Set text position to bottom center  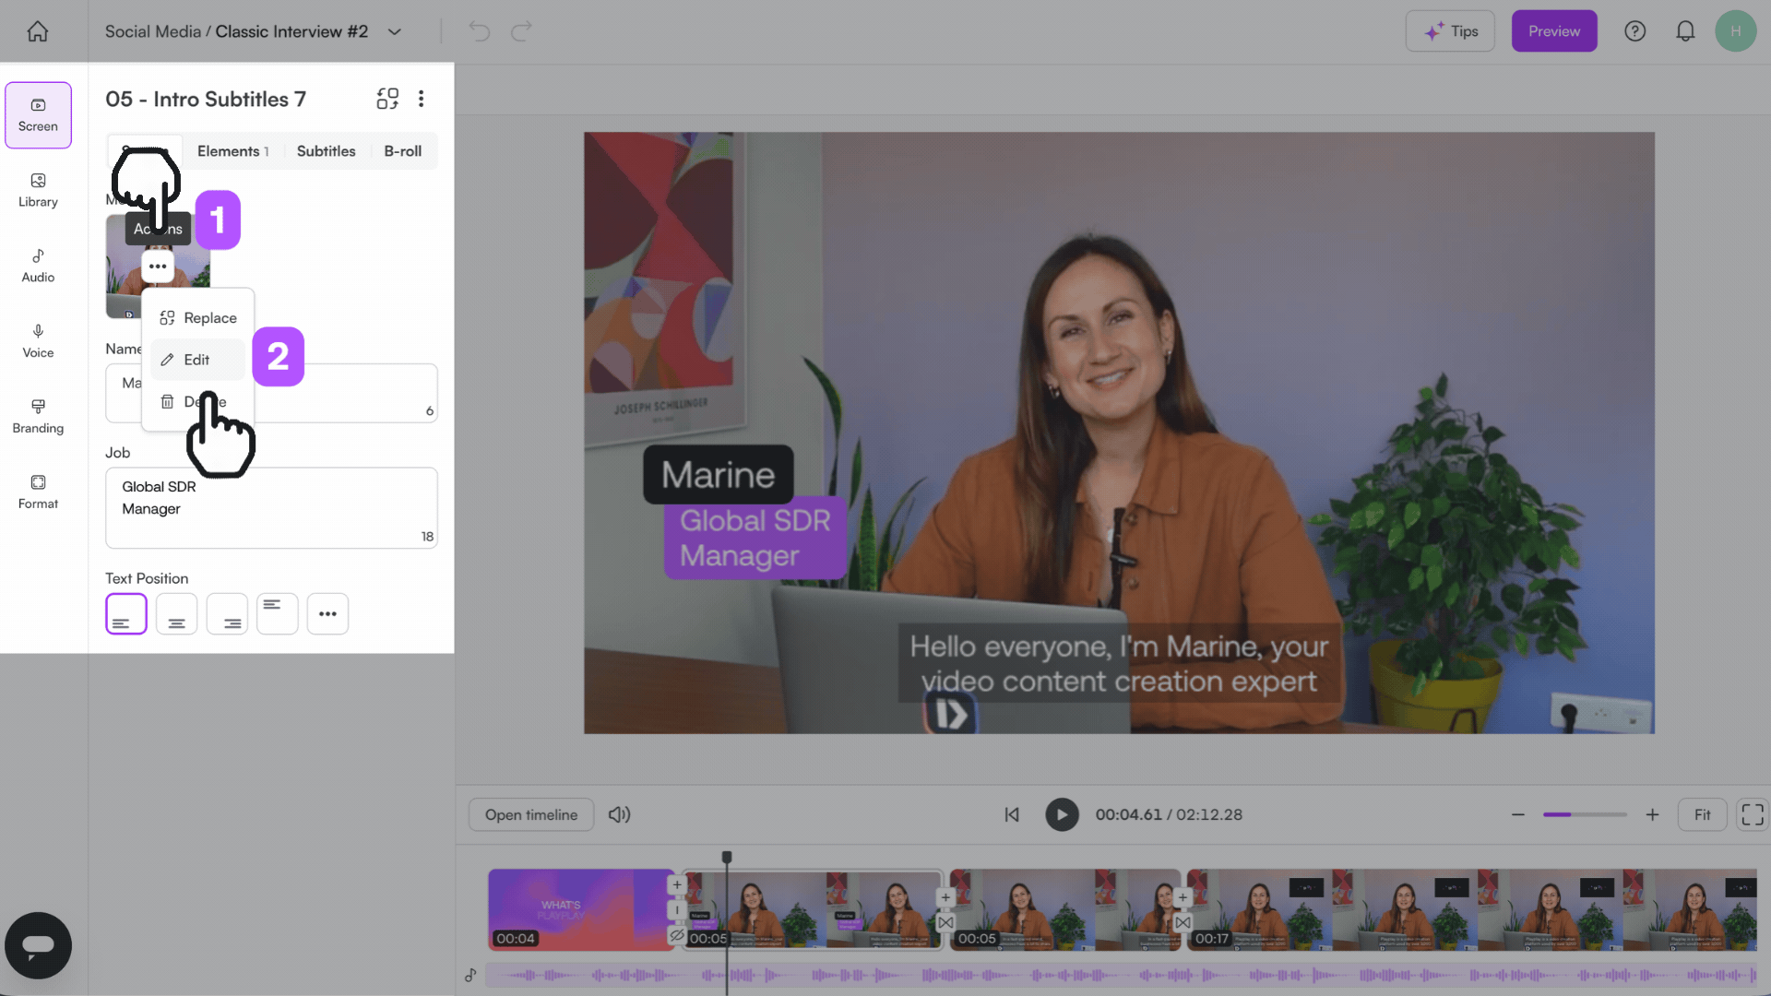coord(176,613)
